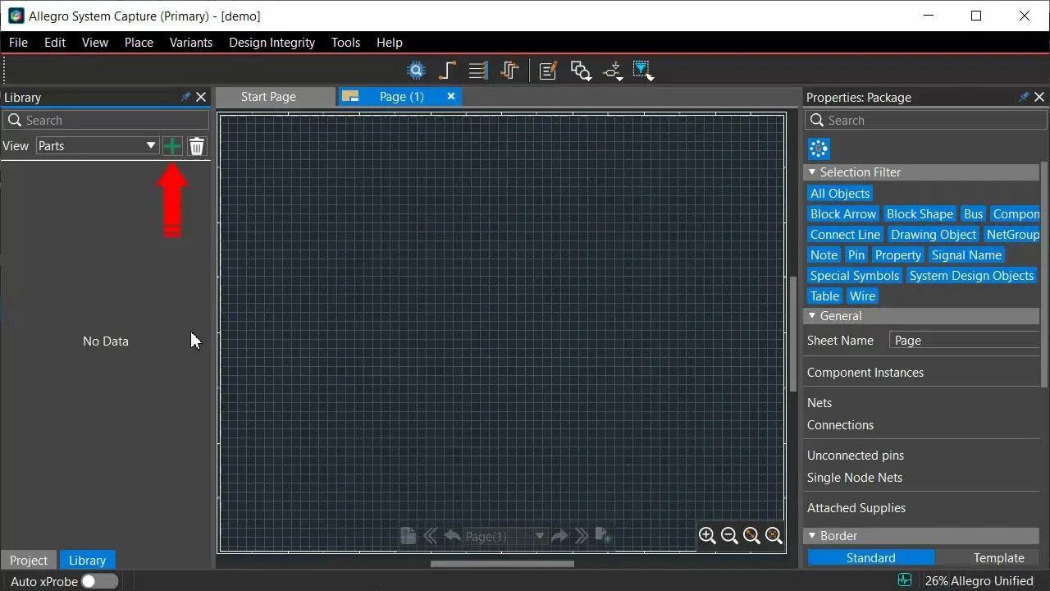1050x591 pixels.
Task: Pin the Library panel
Action: pyautogui.click(x=185, y=97)
